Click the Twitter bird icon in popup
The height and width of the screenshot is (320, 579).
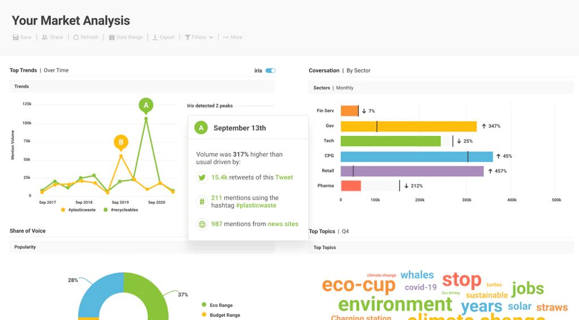click(202, 177)
